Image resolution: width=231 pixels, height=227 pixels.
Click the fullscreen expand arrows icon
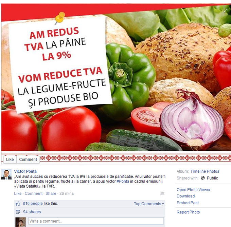coord(226,11)
